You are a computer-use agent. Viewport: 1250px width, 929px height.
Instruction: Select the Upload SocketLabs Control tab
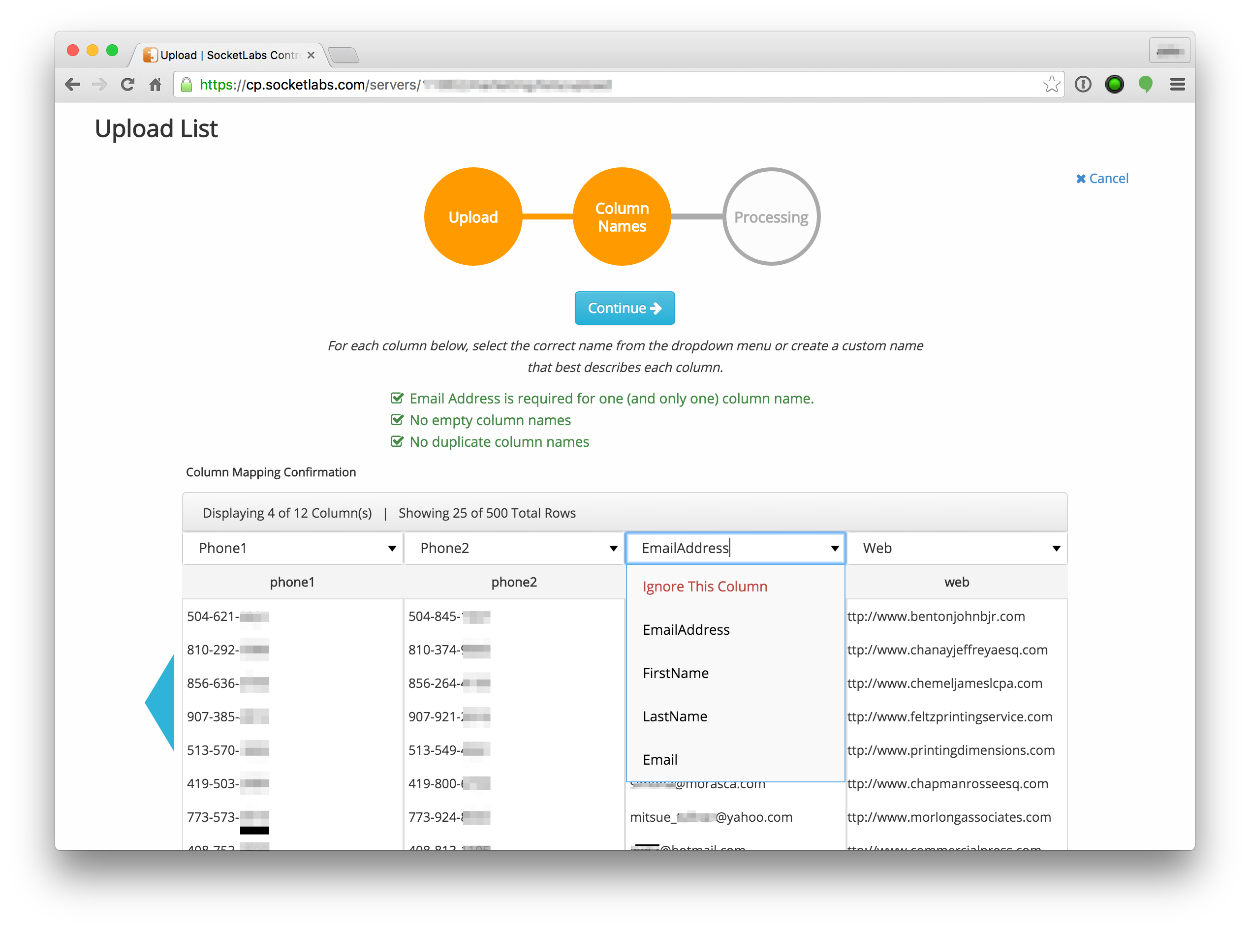click(229, 55)
